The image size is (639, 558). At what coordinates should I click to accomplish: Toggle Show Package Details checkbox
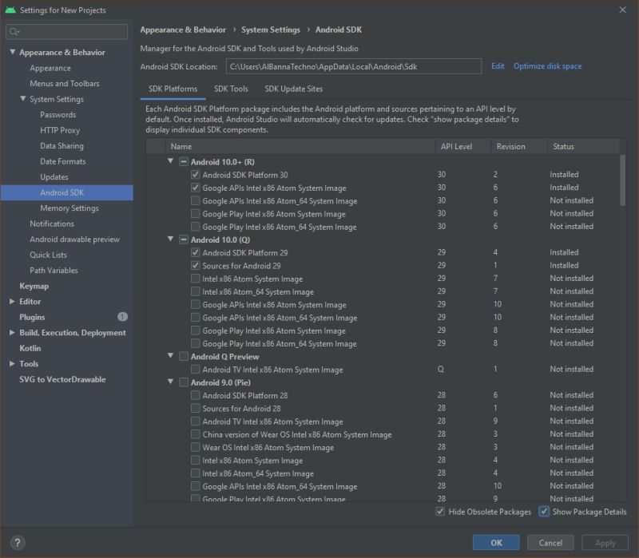pyautogui.click(x=544, y=512)
